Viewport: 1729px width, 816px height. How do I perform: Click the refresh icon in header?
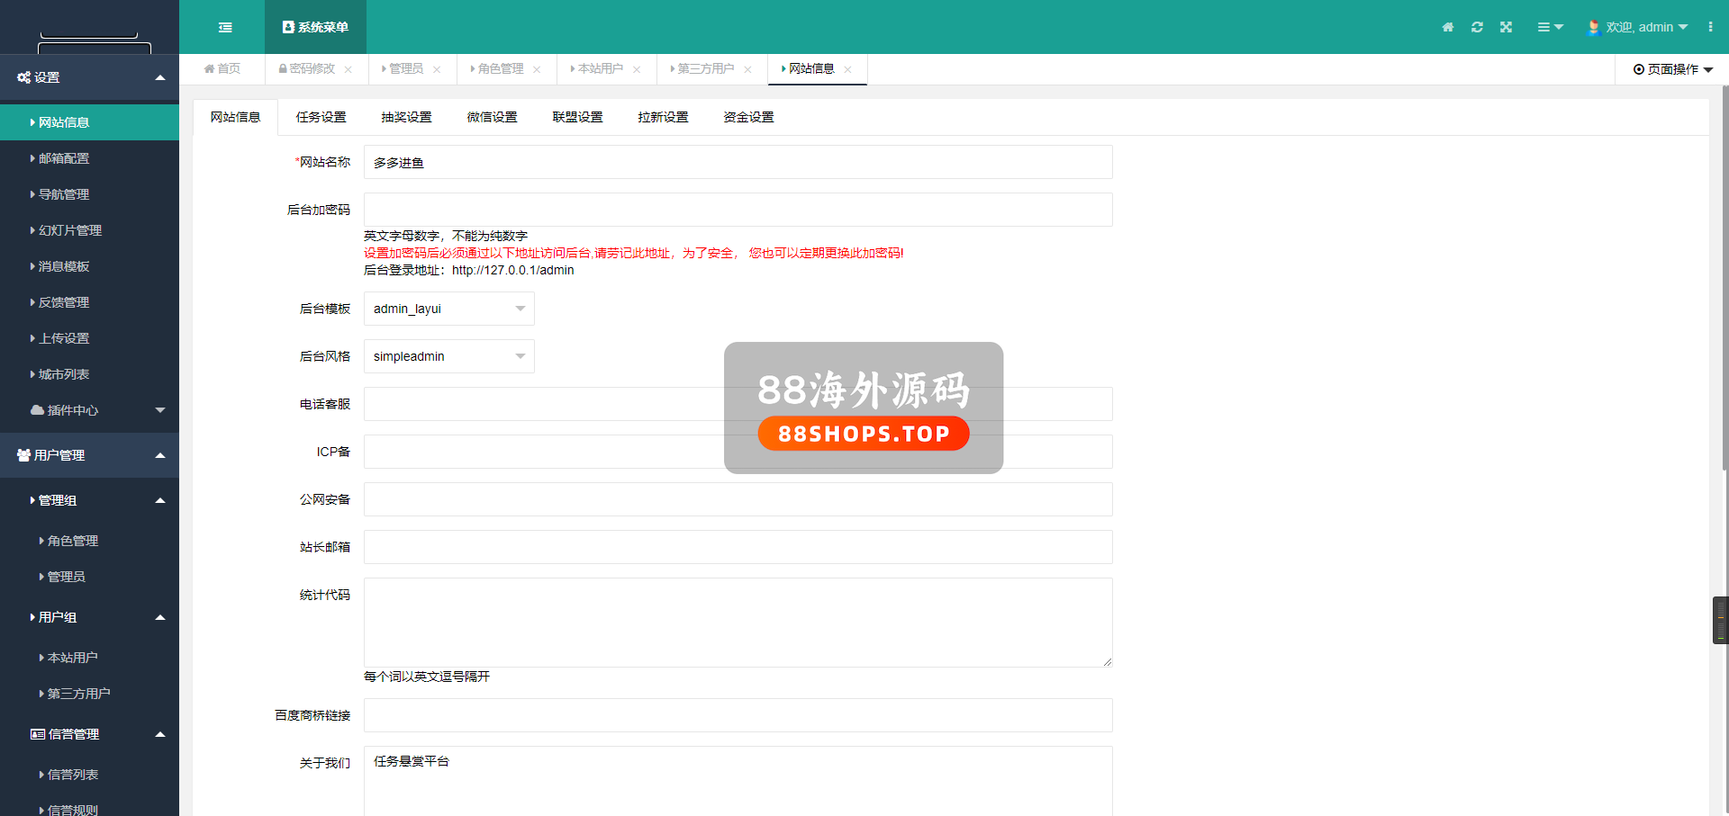(x=1477, y=27)
